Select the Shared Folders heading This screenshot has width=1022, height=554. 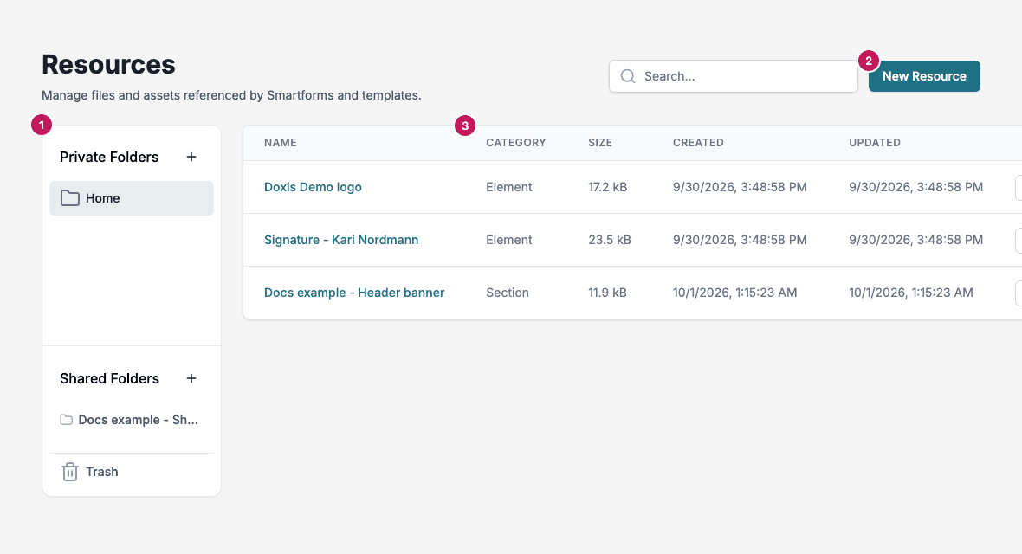109,378
